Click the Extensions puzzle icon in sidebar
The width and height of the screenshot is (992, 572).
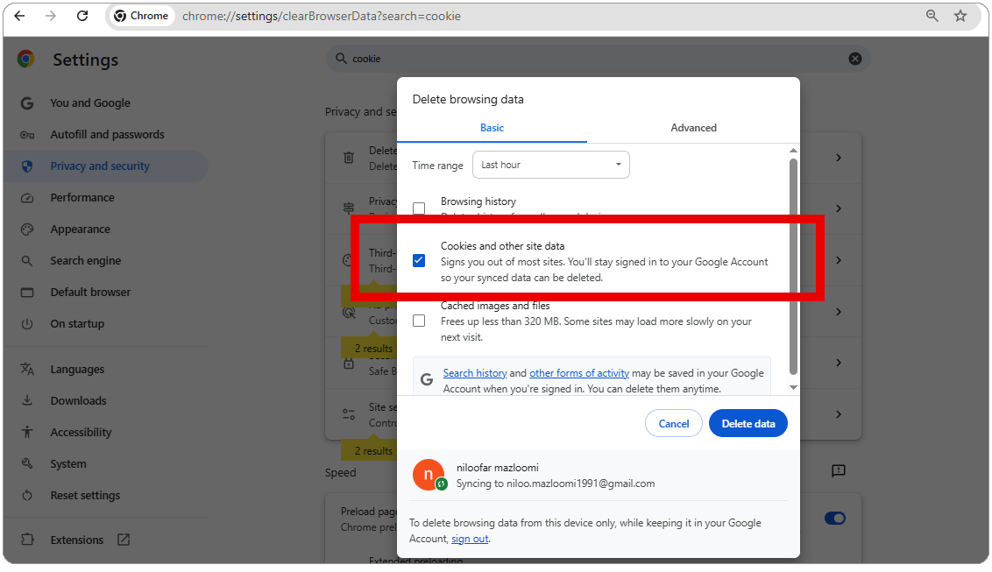(27, 540)
